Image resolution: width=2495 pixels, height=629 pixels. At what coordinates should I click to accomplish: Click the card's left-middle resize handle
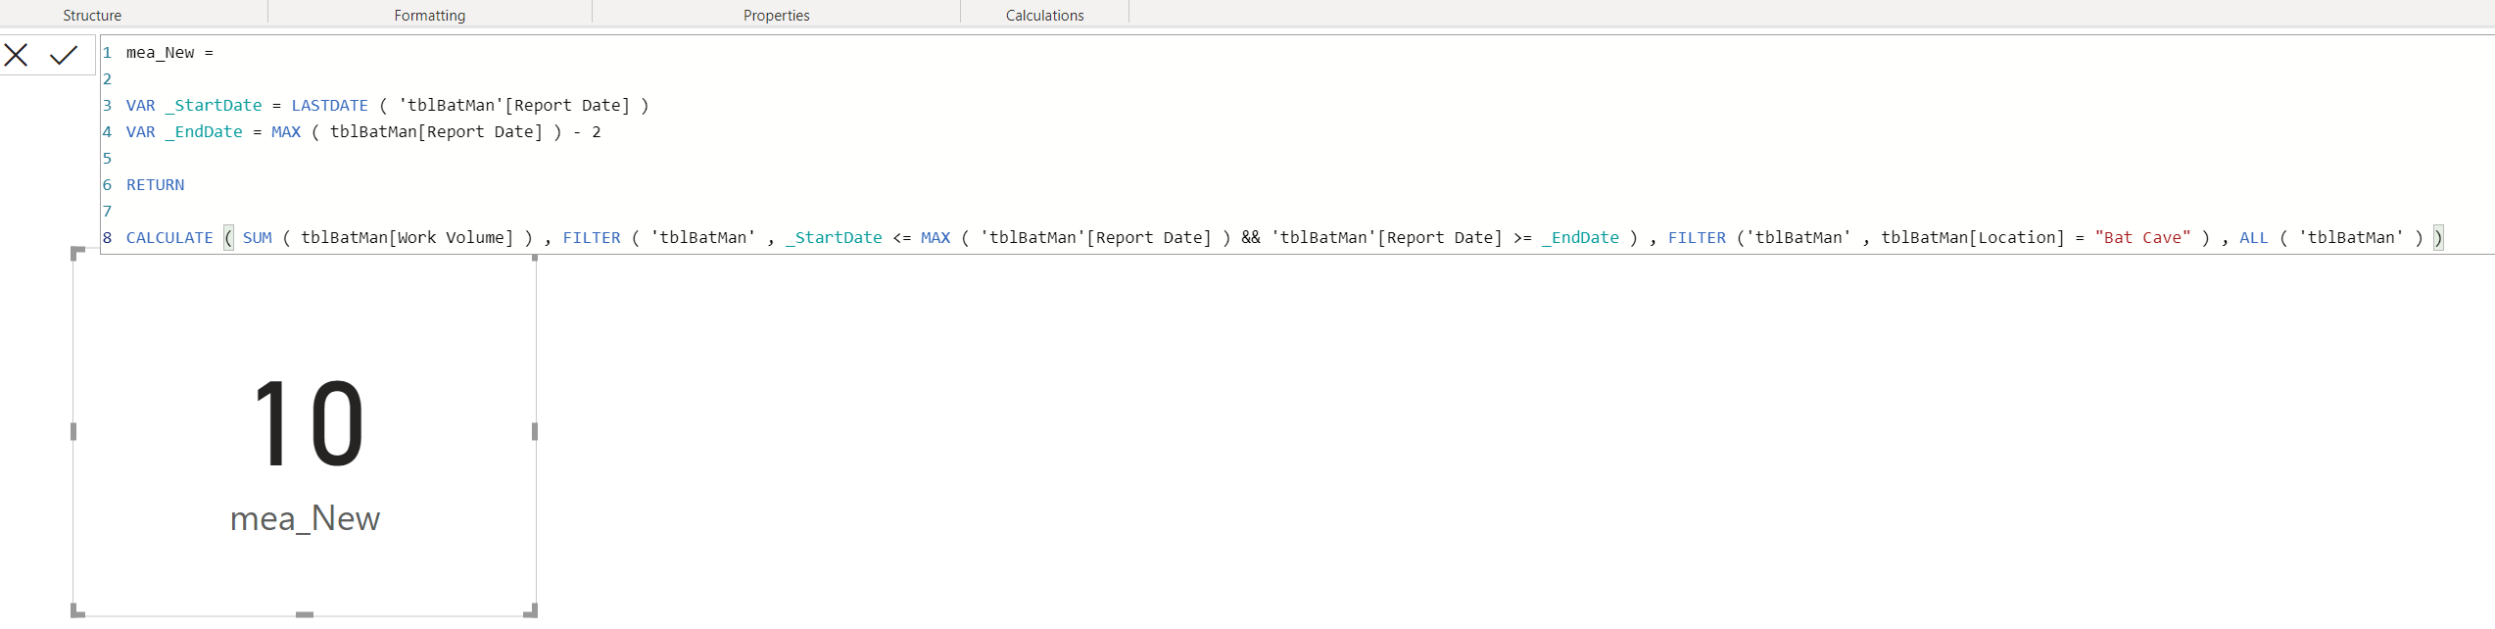point(73,431)
